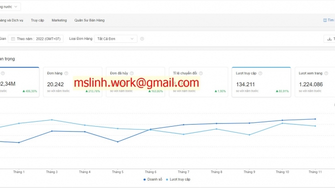Screen dimensions: 335x188
Task: Click the value 20.242
Action: click(x=55, y=84)
